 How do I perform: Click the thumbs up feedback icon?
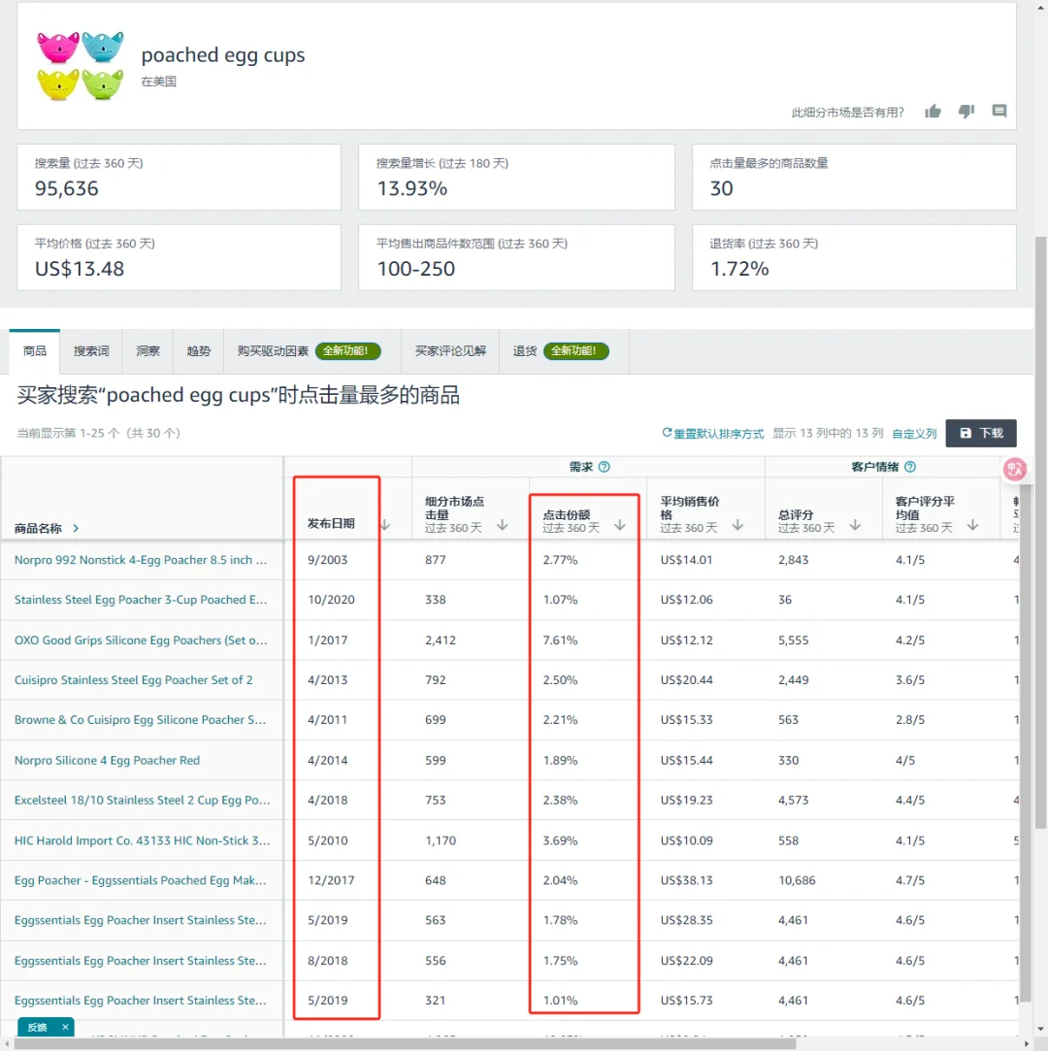click(x=933, y=112)
